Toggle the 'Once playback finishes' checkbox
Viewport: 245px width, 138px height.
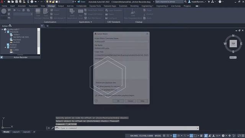click(x=98, y=90)
